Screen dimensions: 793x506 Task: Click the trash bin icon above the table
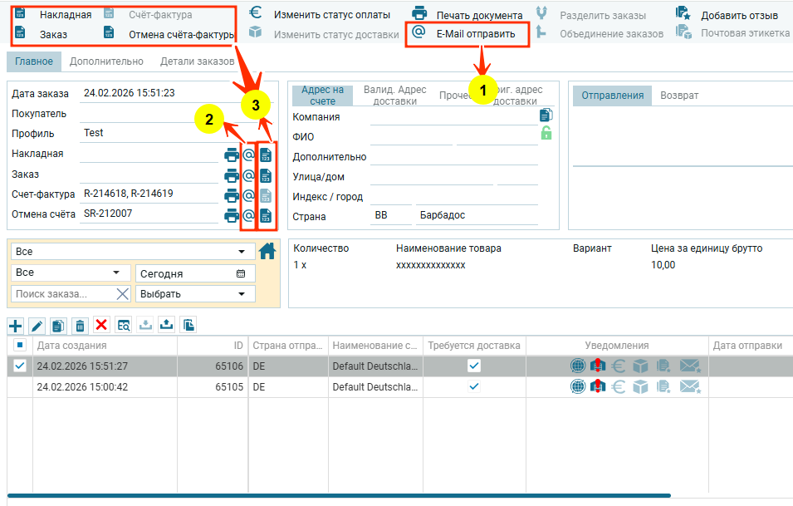click(x=80, y=325)
